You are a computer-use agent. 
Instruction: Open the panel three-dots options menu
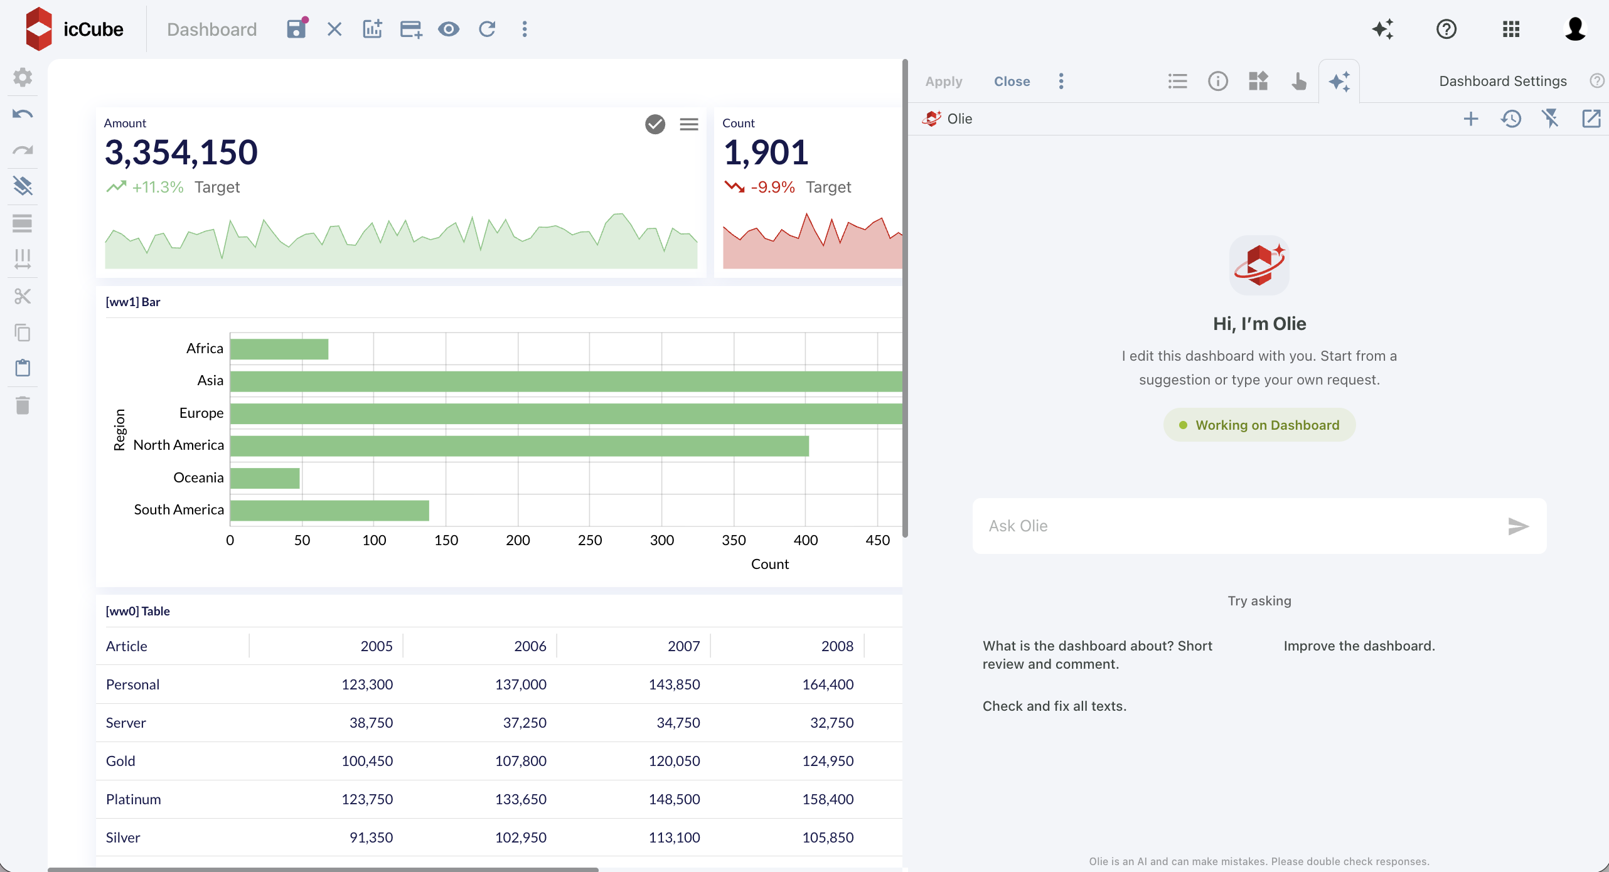pyautogui.click(x=1061, y=82)
